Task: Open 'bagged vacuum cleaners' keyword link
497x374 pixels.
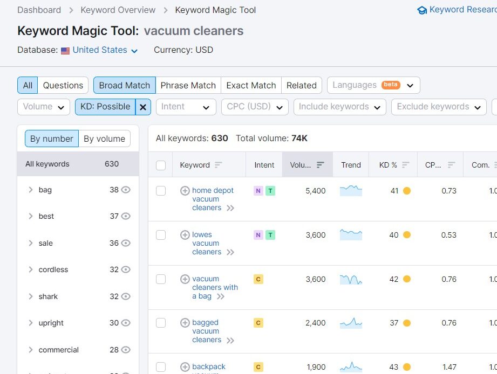Action: (x=207, y=331)
